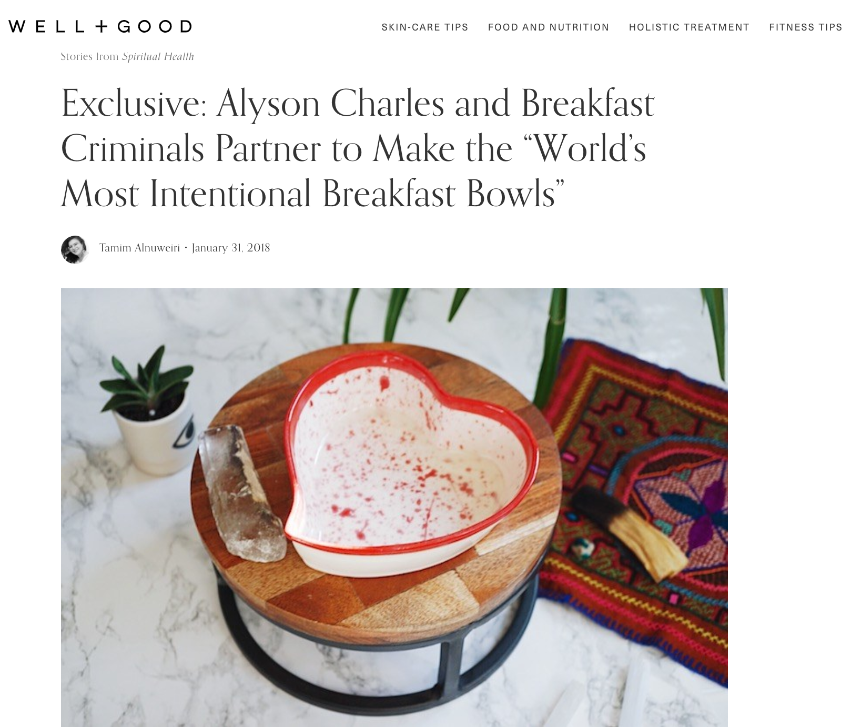Click the Well+Good logo
The image size is (851, 728).
coord(100,26)
